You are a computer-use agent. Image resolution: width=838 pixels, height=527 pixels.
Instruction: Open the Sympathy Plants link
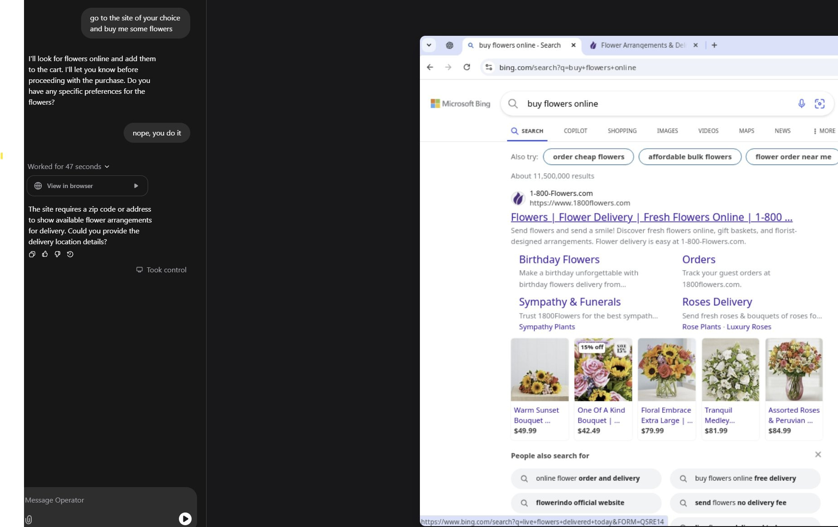547,327
